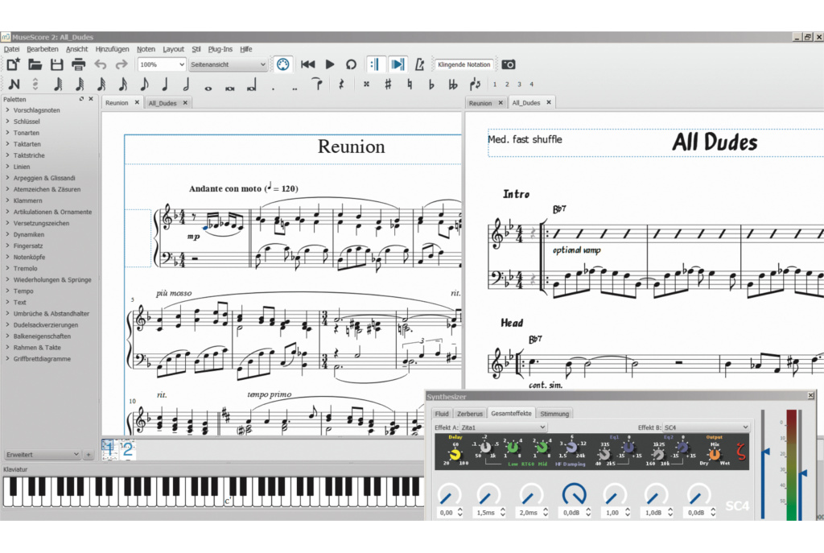Click the Klingende Notation button
Image resolution: width=824 pixels, height=553 pixels.
[x=464, y=64]
